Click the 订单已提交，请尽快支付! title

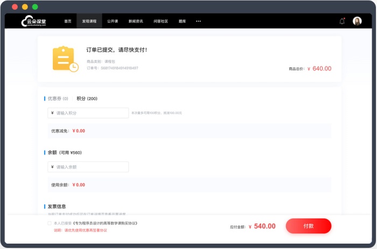pyautogui.click(x=117, y=49)
